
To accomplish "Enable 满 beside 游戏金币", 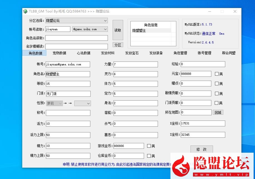I will click(148, 146).
